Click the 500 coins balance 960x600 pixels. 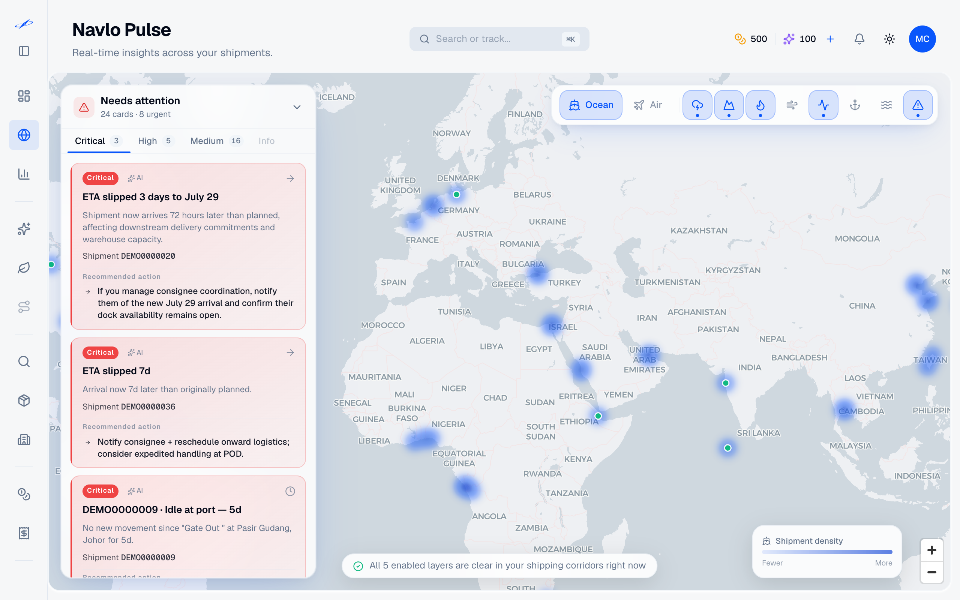pyautogui.click(x=750, y=39)
